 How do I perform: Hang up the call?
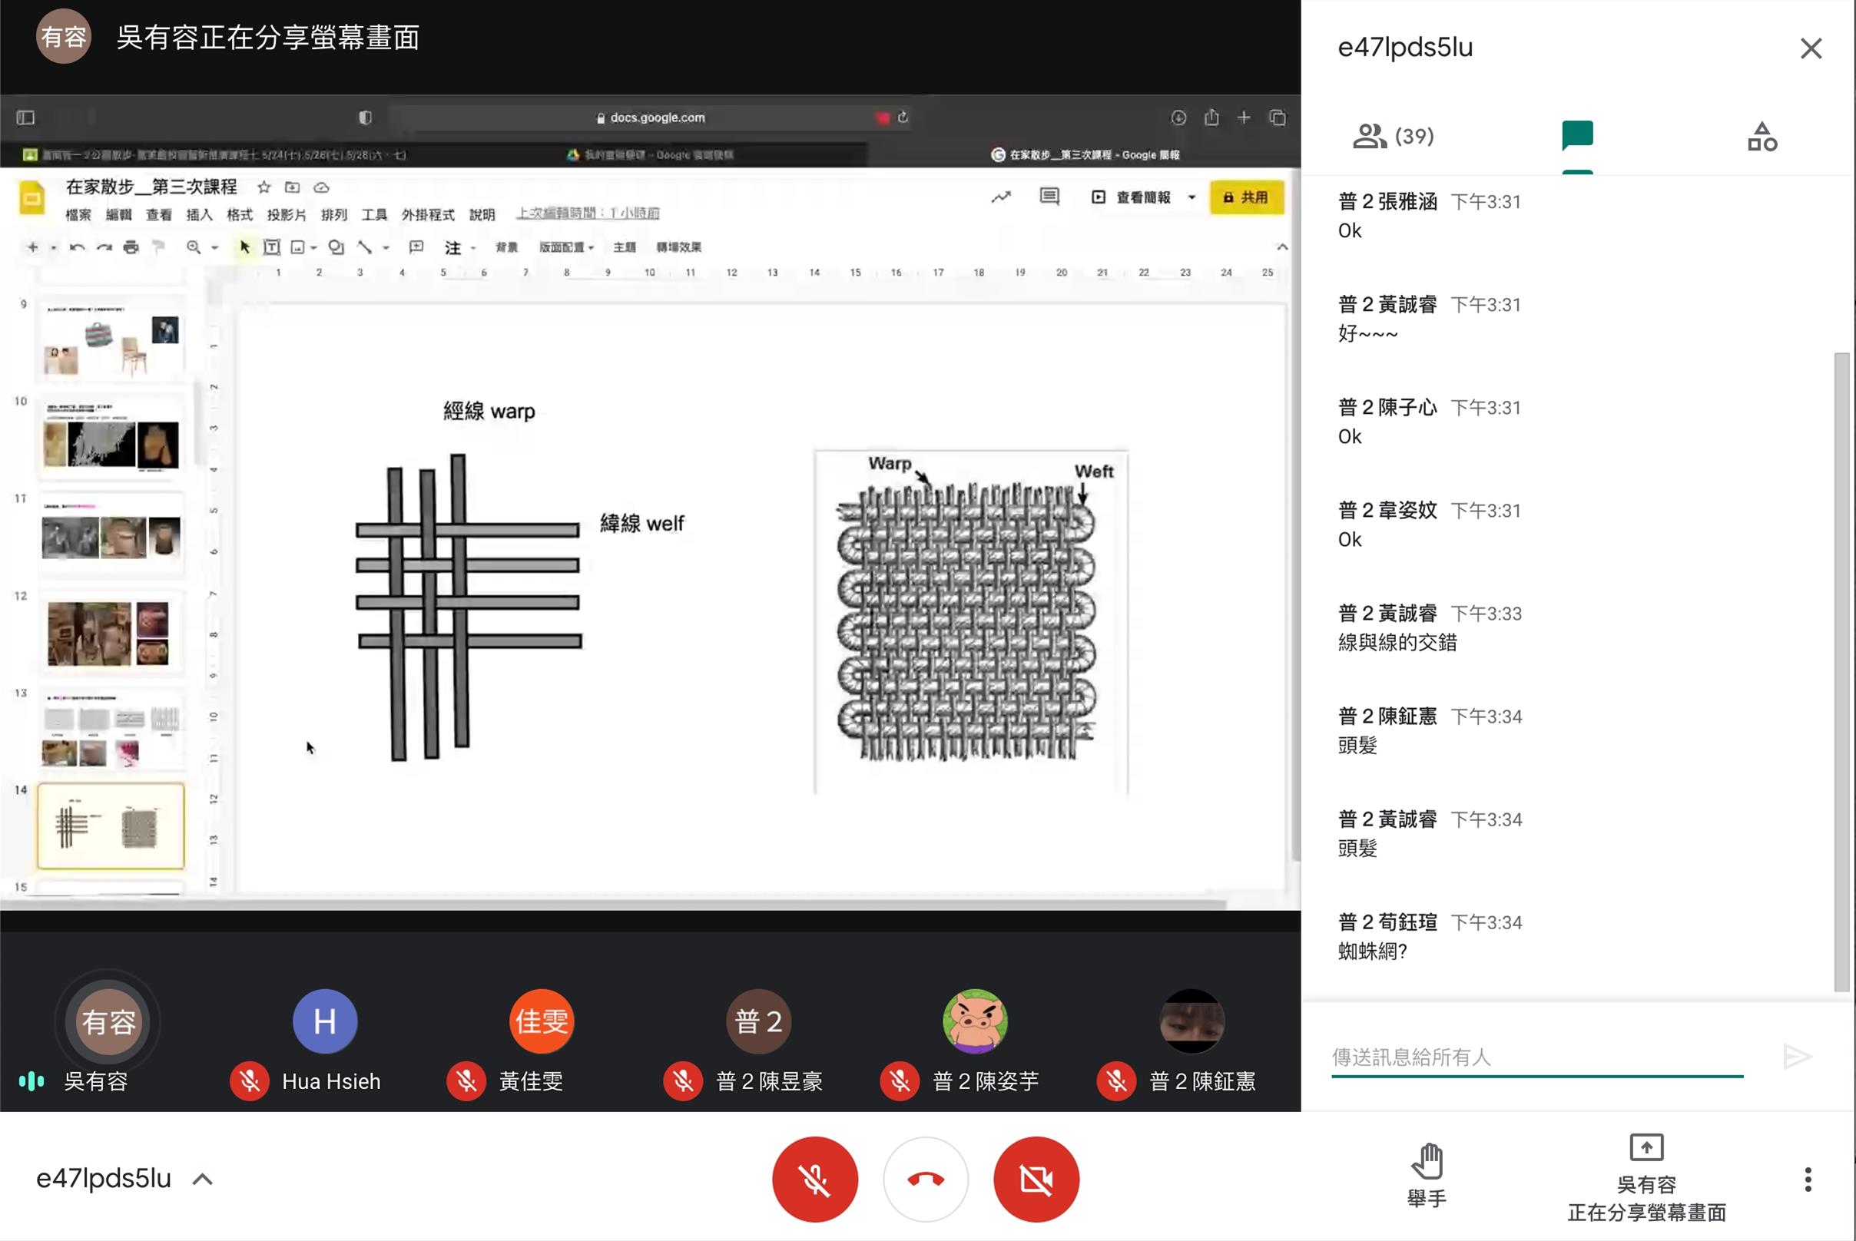pyautogui.click(x=925, y=1180)
